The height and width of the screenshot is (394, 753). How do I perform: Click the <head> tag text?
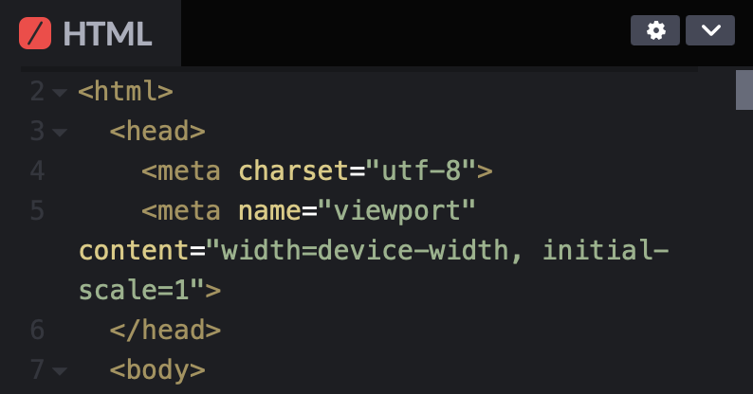[x=157, y=132]
